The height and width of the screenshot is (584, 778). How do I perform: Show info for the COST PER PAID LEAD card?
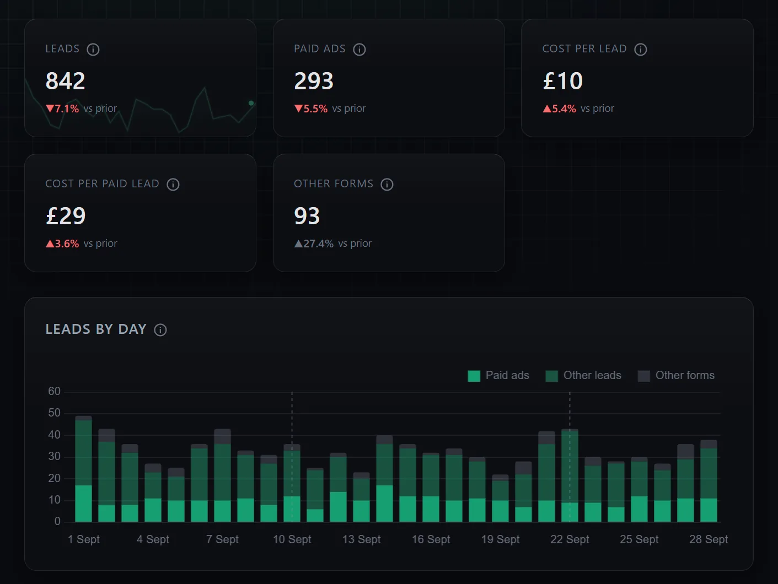[173, 185]
